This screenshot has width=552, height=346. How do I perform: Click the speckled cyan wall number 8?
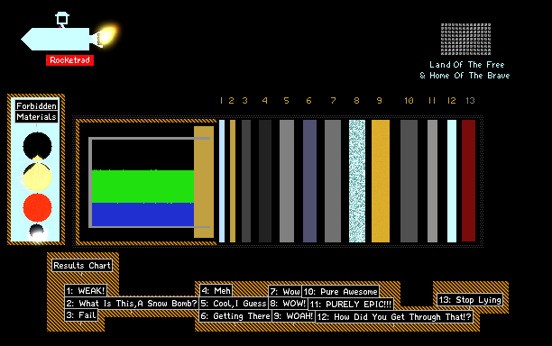(357, 181)
